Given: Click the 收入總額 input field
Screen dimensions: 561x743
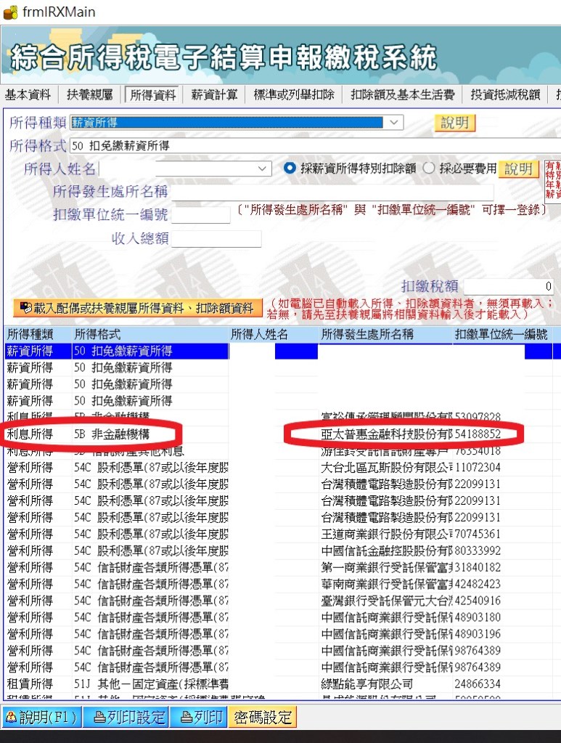Looking at the screenshot, I should point(216,239).
